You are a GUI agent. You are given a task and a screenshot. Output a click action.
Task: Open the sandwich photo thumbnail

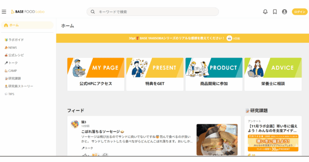click(x=217, y=140)
